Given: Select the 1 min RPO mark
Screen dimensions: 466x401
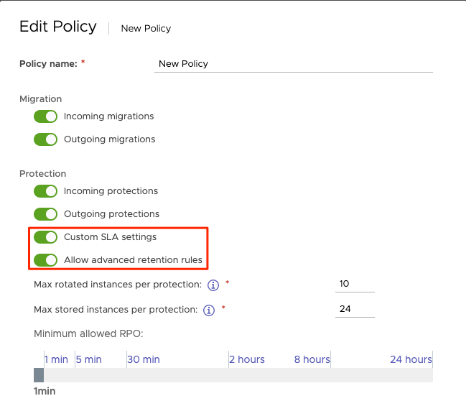Looking at the screenshot, I should pyautogui.click(x=56, y=359).
